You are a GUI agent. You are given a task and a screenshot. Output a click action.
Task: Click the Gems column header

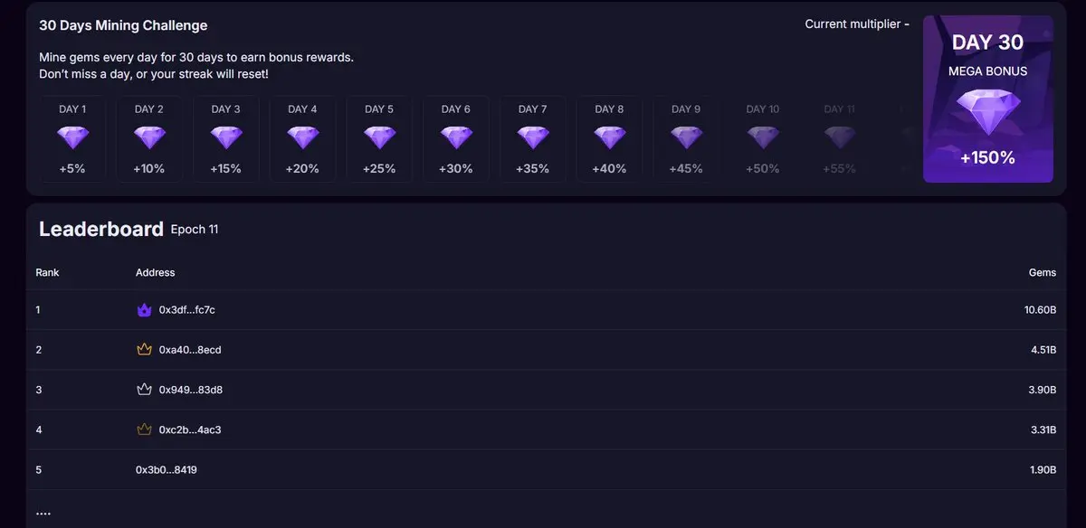pos(1043,272)
